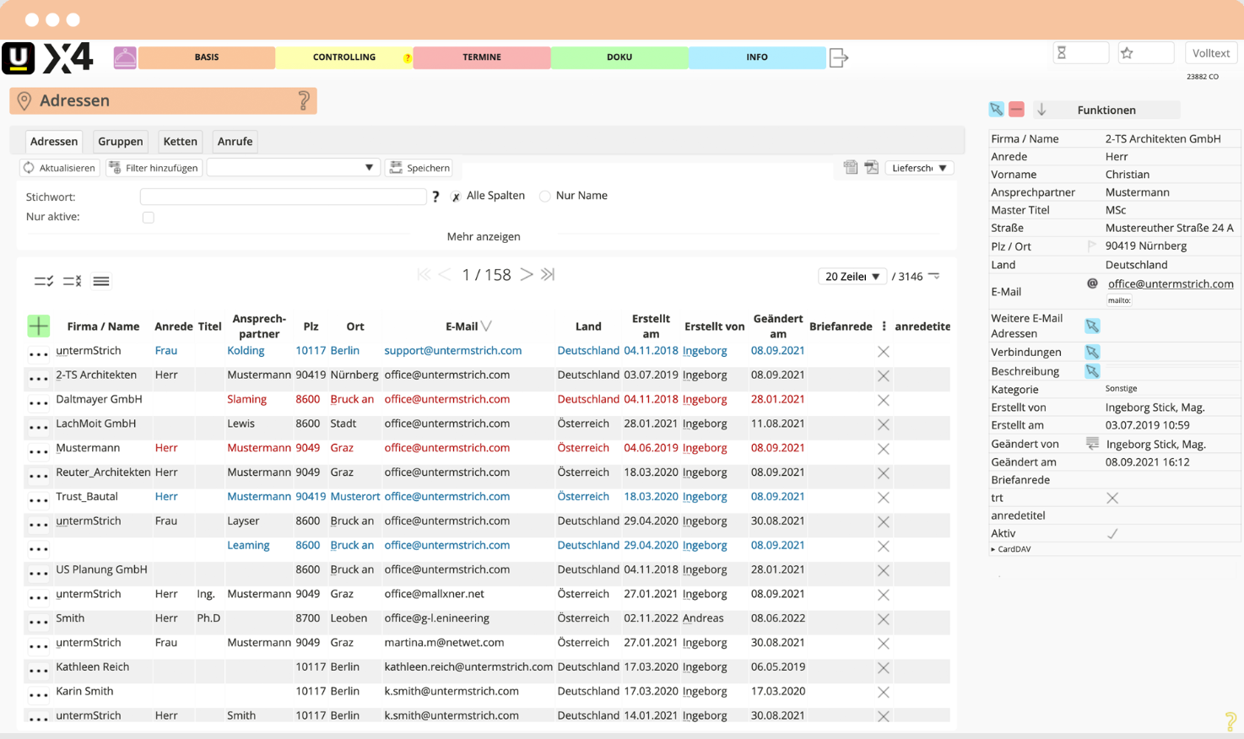Click the logout exit icon after INFO
This screenshot has height=739, width=1244.
[838, 57]
